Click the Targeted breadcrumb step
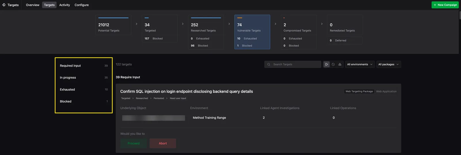The width and height of the screenshot is (461, 155). pos(126,98)
